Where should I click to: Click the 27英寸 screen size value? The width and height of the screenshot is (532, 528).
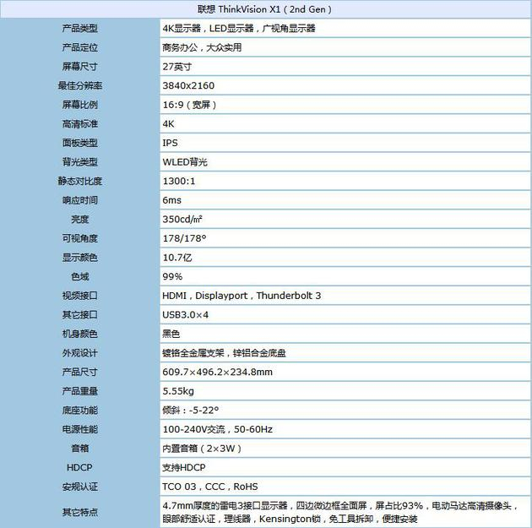pyautogui.click(x=176, y=67)
